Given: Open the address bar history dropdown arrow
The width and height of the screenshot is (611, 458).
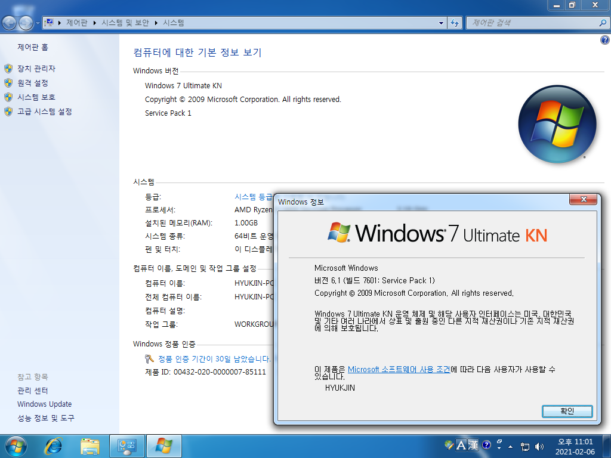Looking at the screenshot, I should click(441, 23).
